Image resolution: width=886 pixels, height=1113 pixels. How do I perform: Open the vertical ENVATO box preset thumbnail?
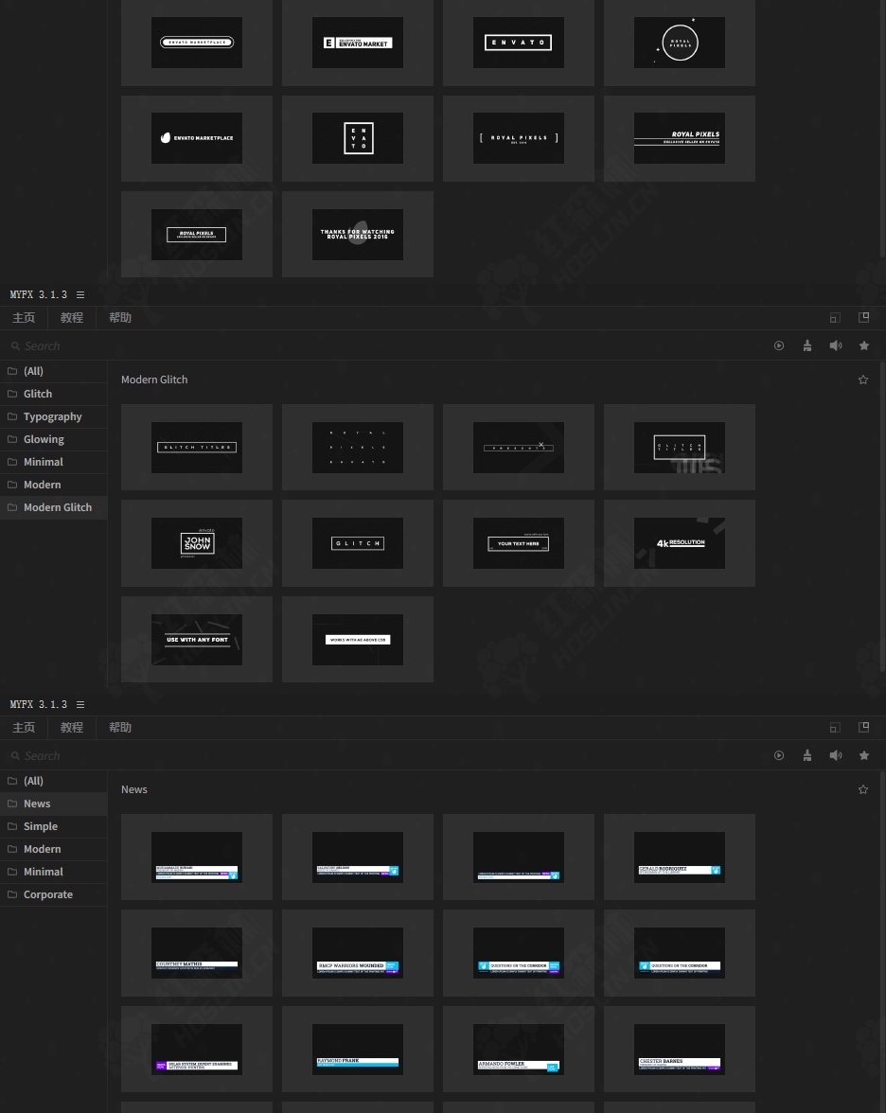(358, 138)
